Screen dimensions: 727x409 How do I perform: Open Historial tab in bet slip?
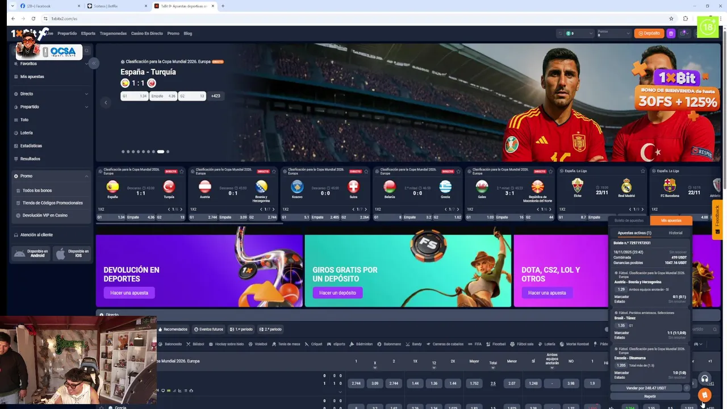coord(675,233)
